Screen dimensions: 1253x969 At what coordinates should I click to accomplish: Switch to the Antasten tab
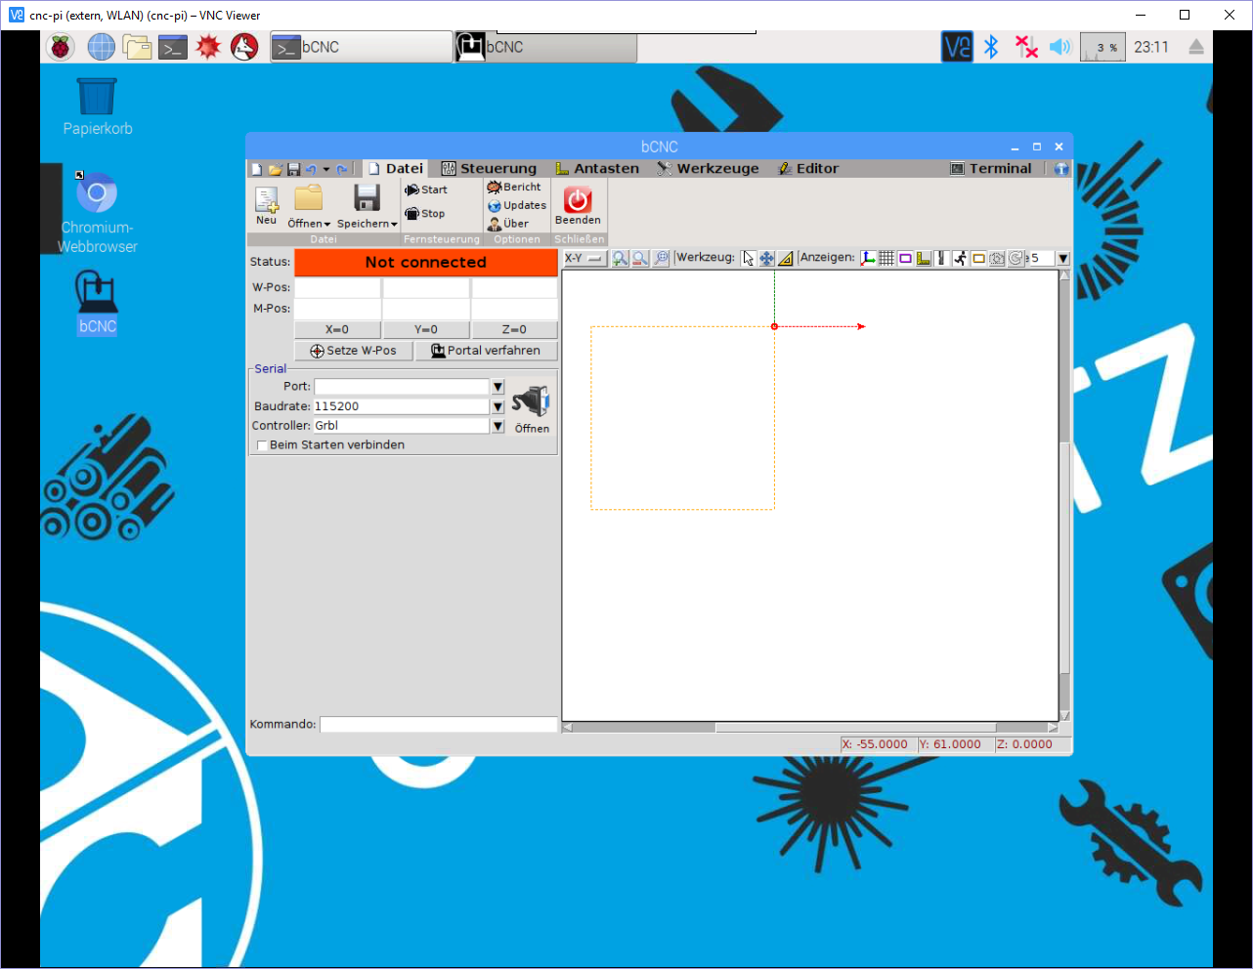(x=597, y=168)
